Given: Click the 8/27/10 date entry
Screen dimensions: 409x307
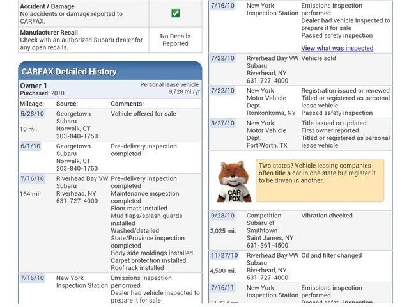Looking at the screenshot, I should coord(222,123).
